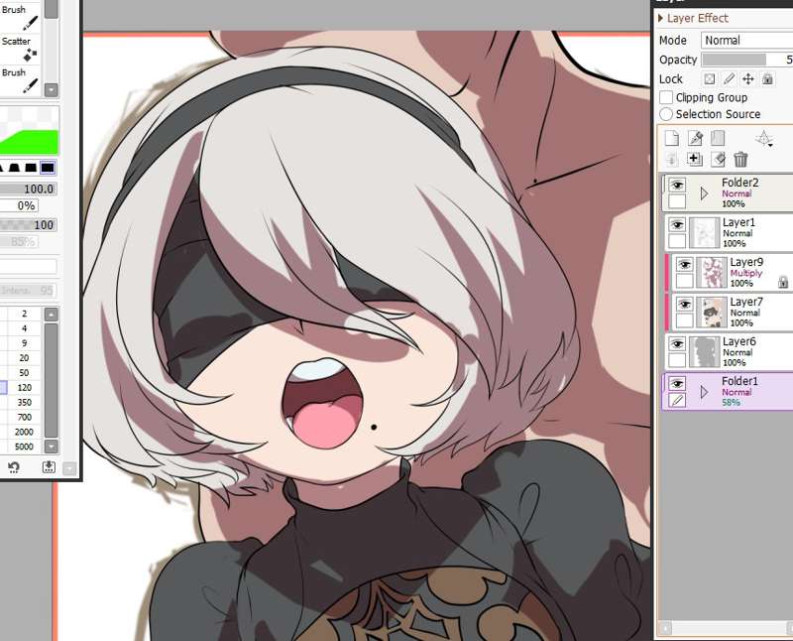
Task: Click the brush size slider showing 100.0
Action: (28, 189)
